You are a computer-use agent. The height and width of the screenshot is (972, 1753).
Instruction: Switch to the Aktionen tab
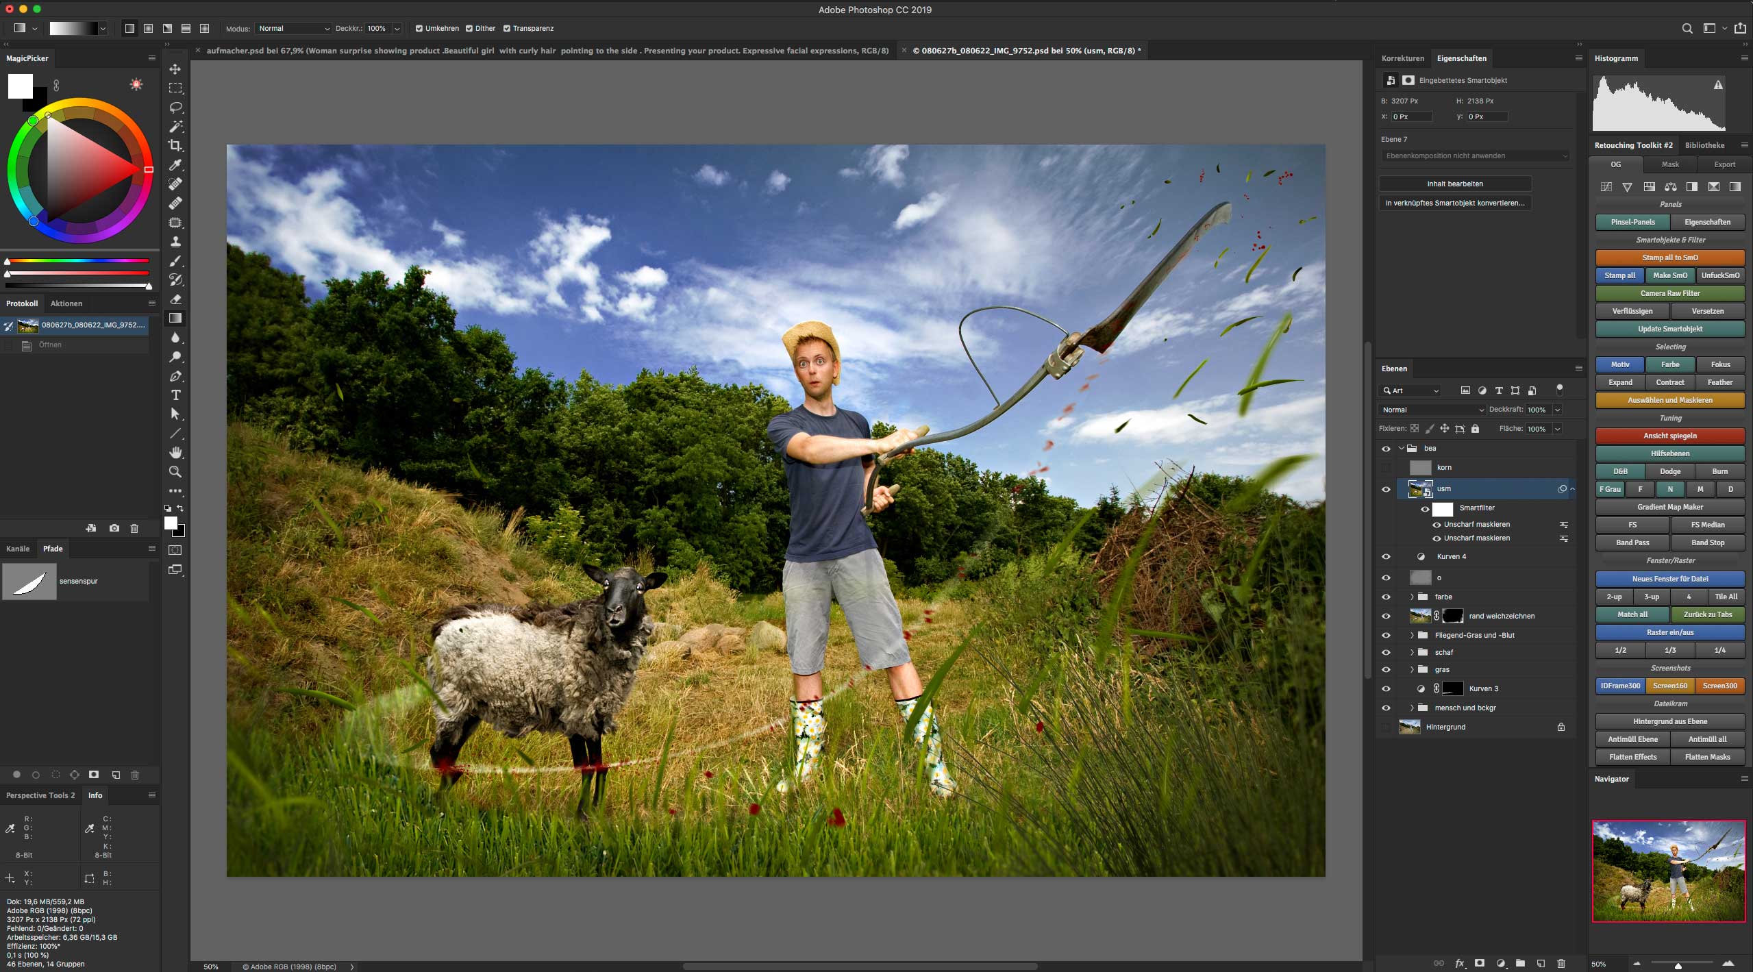click(66, 303)
